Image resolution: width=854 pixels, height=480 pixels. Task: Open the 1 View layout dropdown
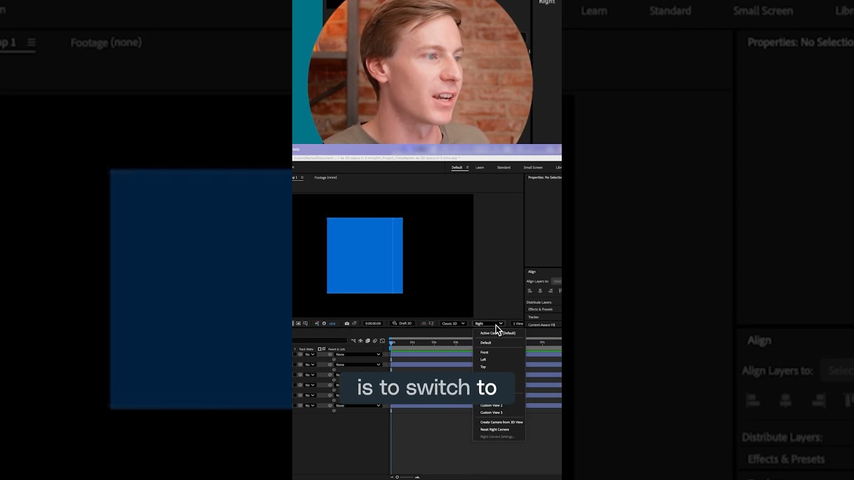click(x=518, y=323)
